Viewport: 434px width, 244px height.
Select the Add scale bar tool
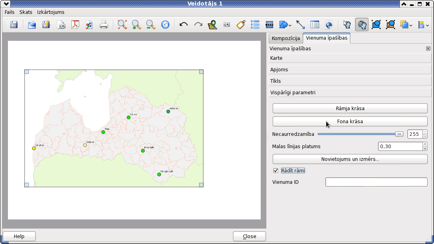coord(269,25)
